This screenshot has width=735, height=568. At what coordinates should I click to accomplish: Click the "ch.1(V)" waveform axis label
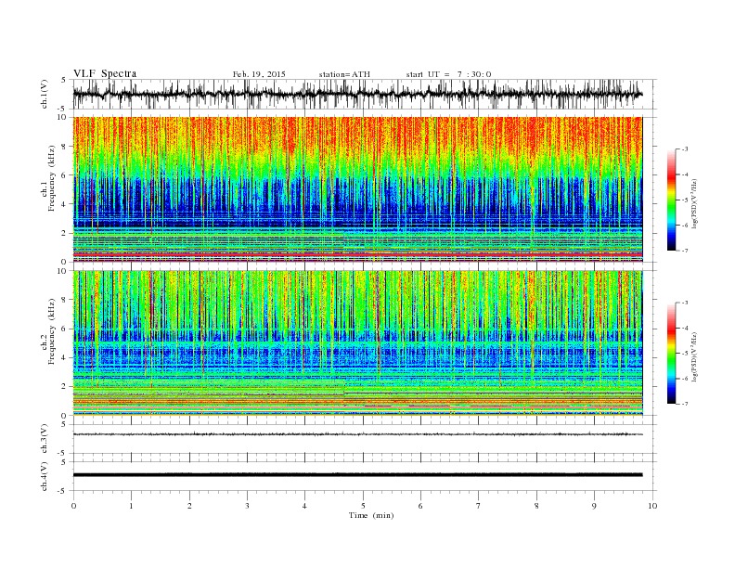(45, 95)
